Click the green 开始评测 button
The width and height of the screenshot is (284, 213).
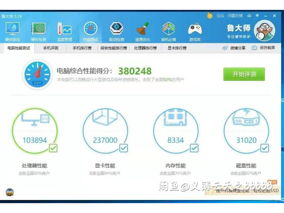tap(244, 74)
